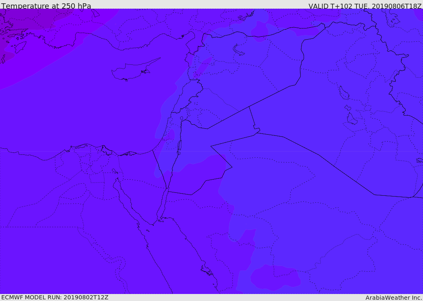Click the 'Temperature at 250 hPa' title
423x301 pixels.
coord(46,6)
